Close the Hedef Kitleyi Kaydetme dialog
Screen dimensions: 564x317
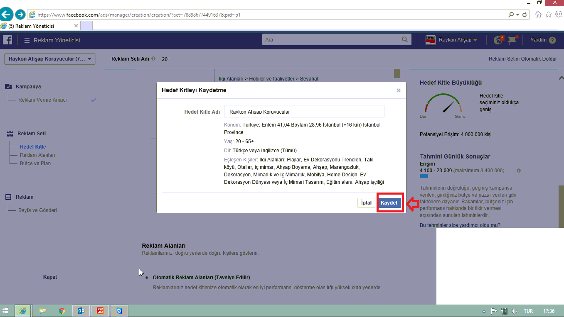[x=398, y=90]
